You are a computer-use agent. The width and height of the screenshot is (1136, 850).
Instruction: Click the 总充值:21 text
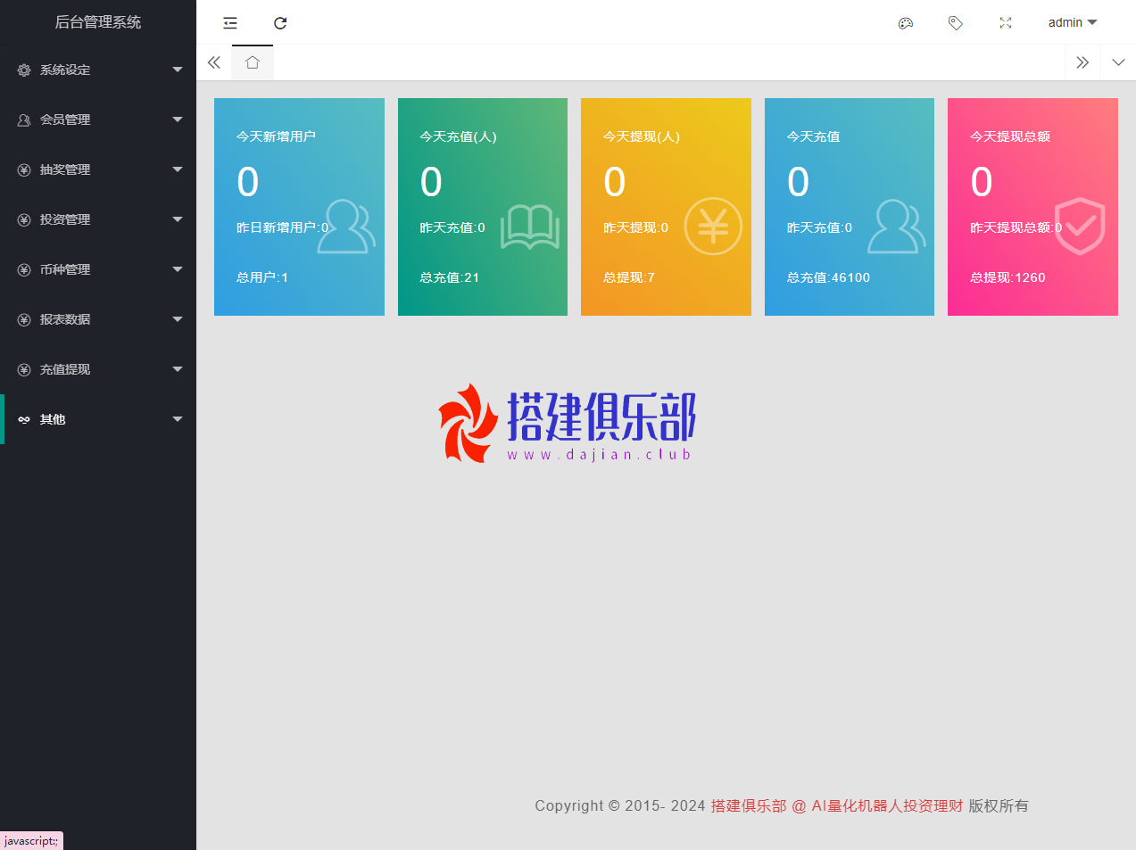click(x=450, y=277)
